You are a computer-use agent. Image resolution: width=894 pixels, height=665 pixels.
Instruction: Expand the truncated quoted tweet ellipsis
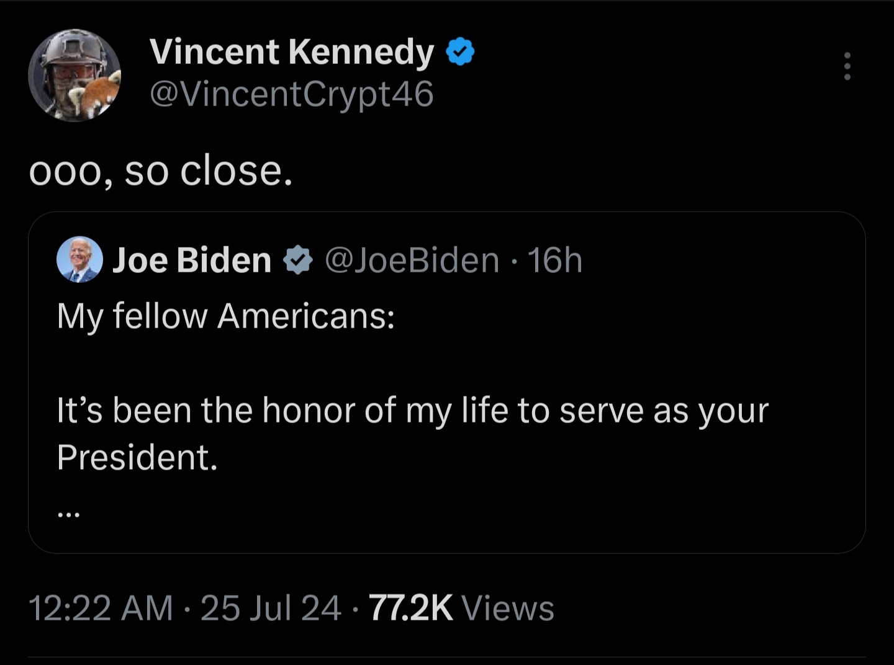coord(68,514)
